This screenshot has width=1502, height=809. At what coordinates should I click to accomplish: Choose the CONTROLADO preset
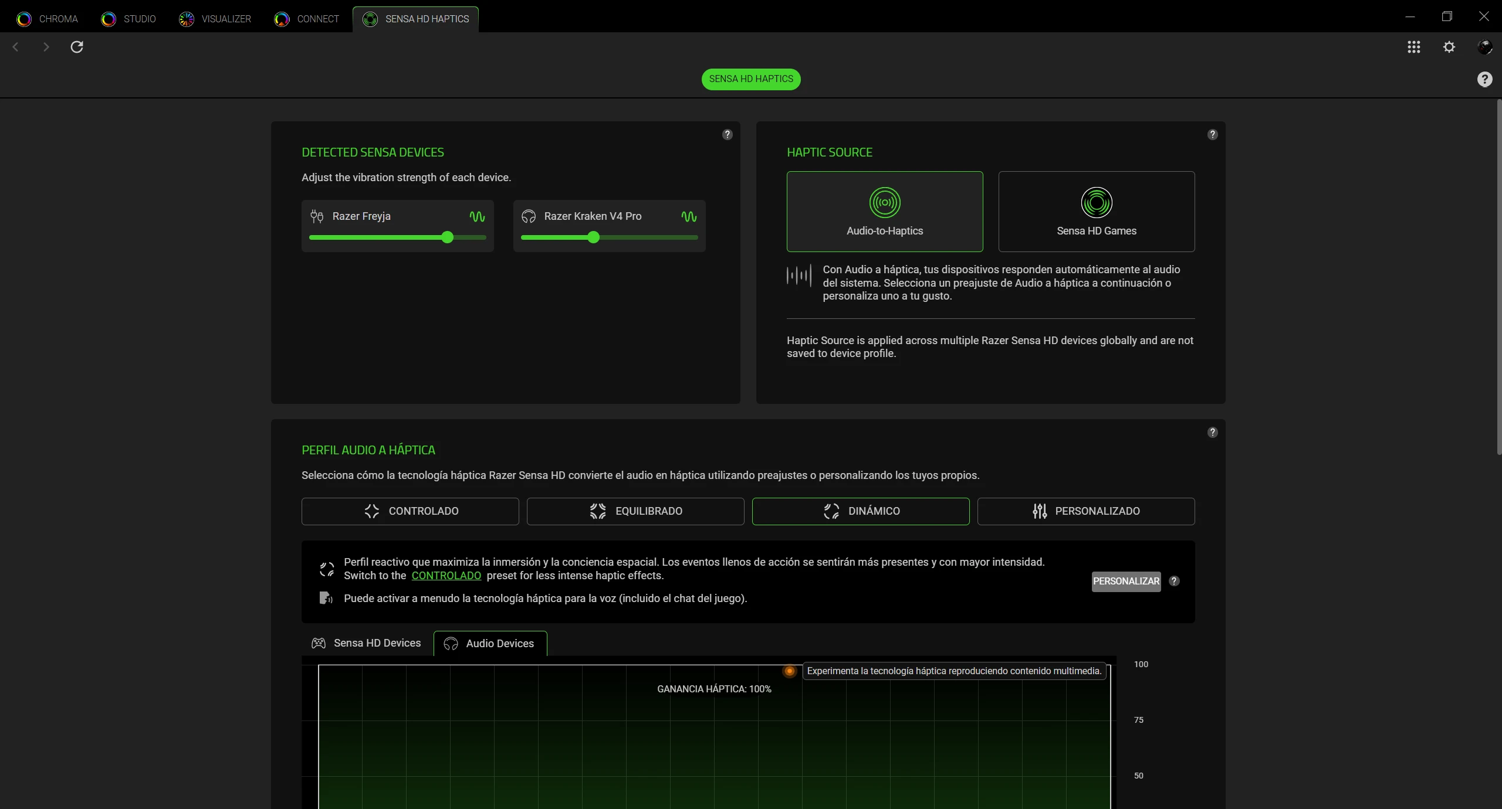[410, 511]
